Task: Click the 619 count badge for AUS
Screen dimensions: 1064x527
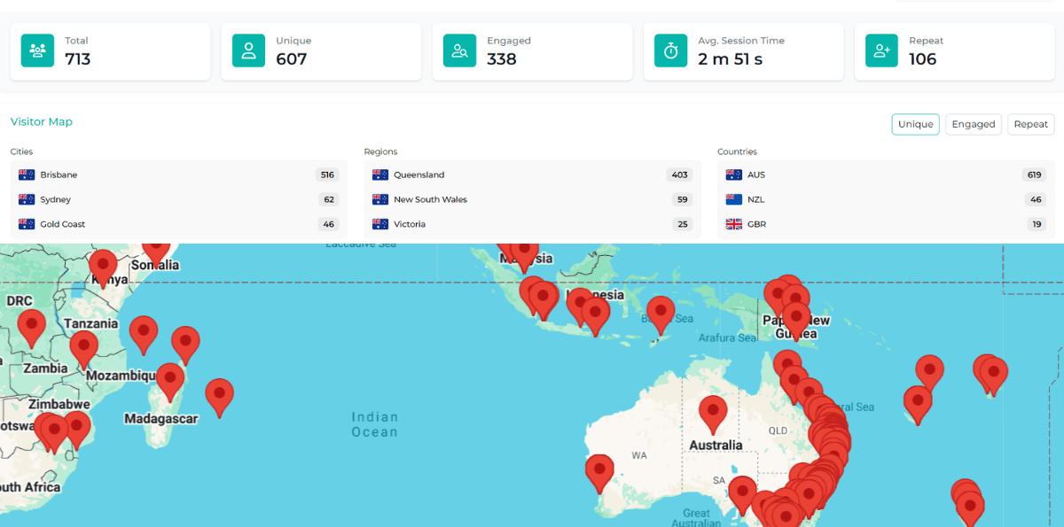Action: click(1035, 174)
